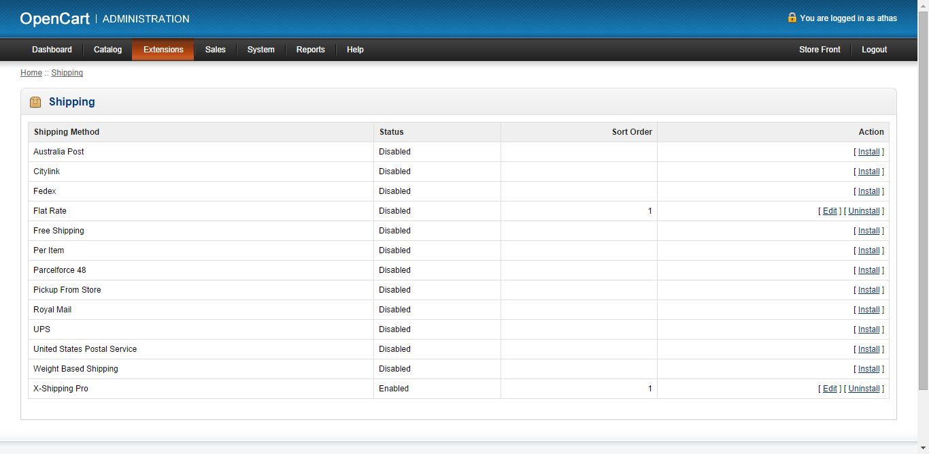Click the Shipping breadcrumb link

(67, 73)
